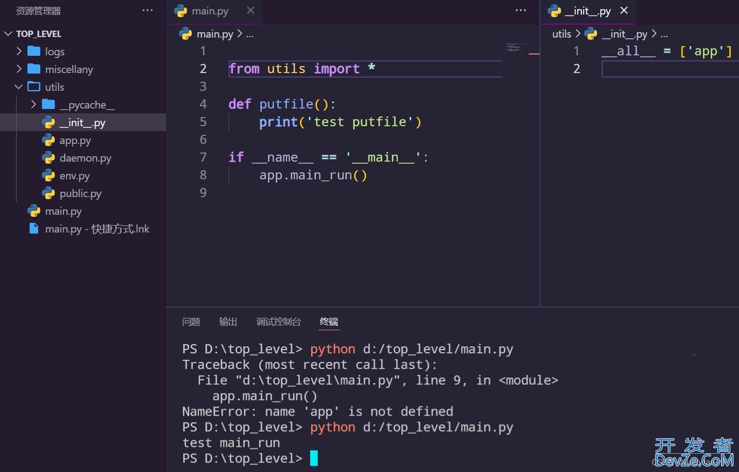Select the 终端 panel tab
The image size is (739, 472).
point(329,322)
